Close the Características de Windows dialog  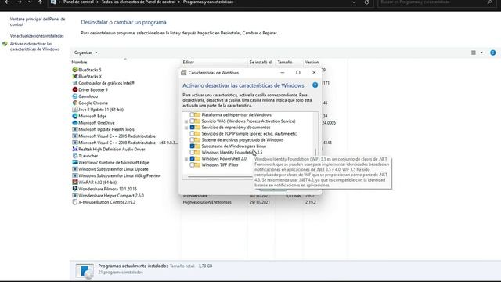coord(314,73)
